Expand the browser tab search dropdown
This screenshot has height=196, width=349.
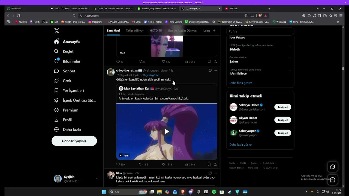tap(318, 9)
